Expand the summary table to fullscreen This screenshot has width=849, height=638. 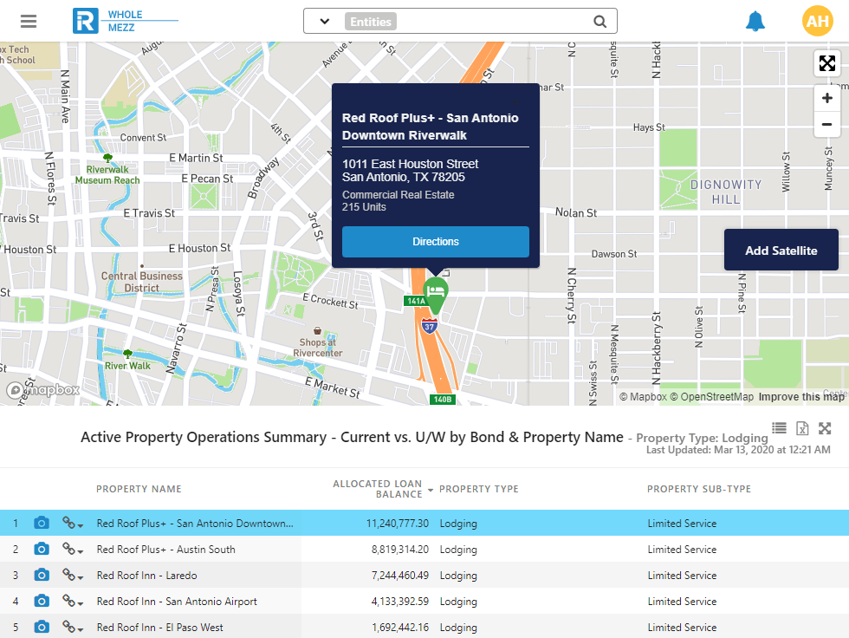click(825, 428)
